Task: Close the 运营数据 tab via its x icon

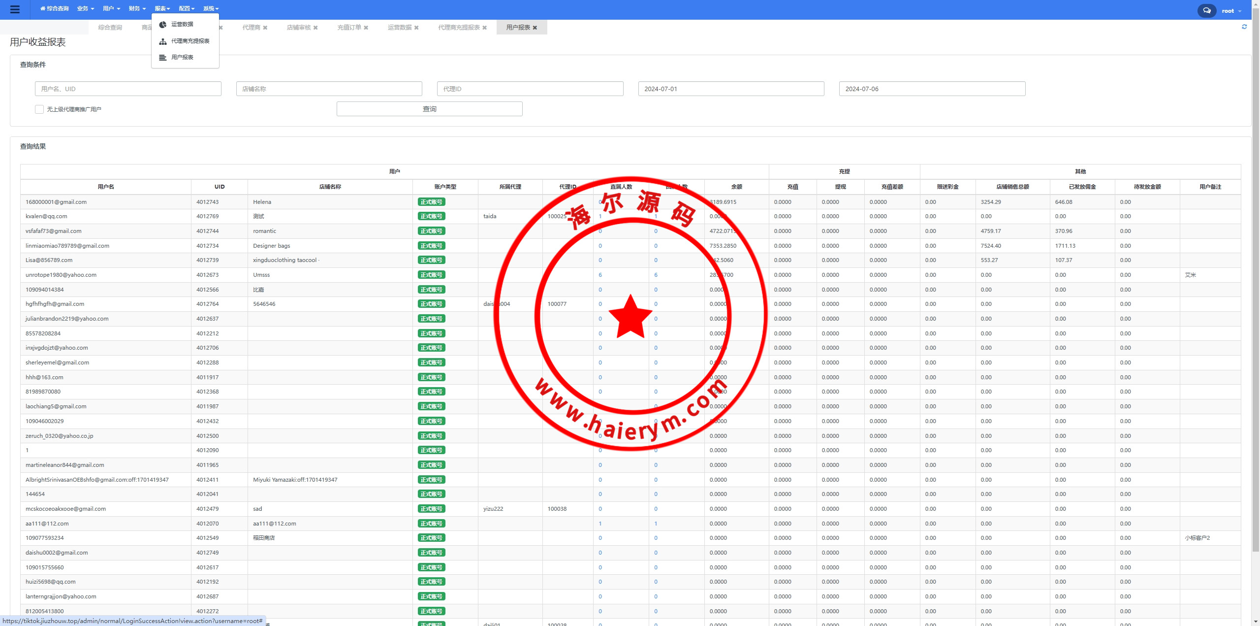Action: tap(416, 28)
